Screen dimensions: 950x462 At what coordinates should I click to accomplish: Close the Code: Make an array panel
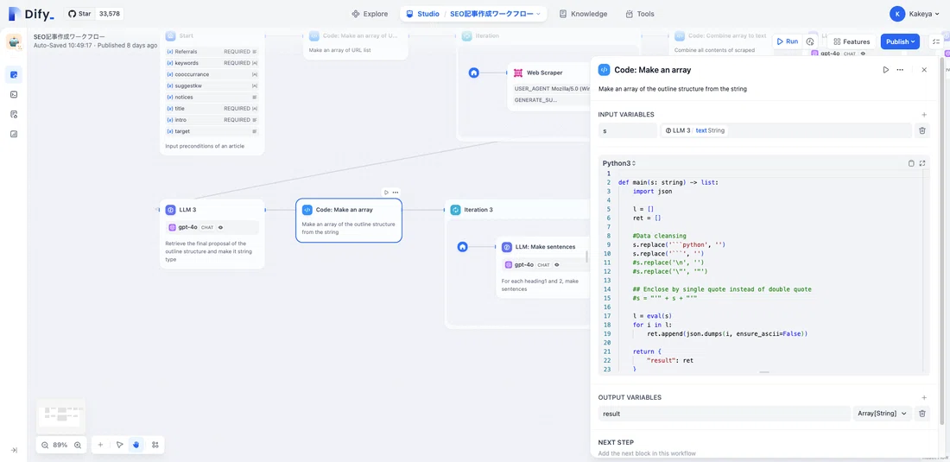(924, 70)
